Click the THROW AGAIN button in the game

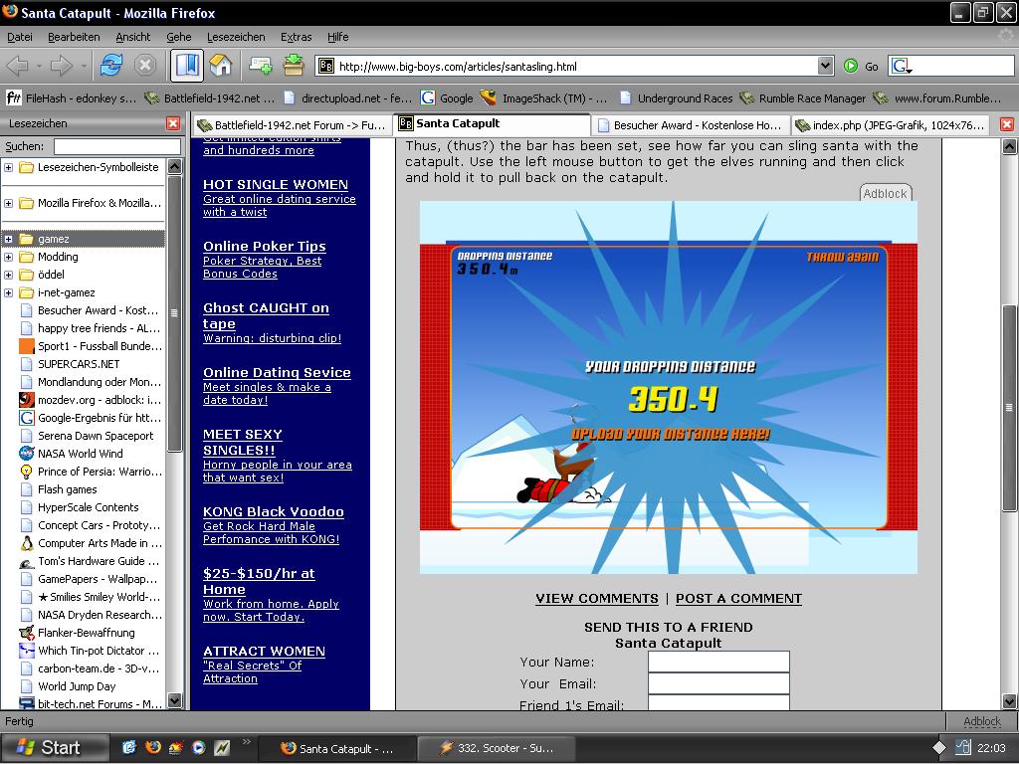842,258
